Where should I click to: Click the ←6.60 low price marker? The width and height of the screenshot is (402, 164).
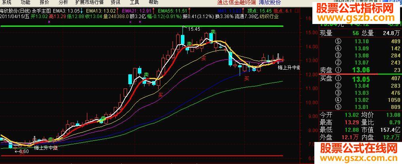pyautogui.click(x=22, y=151)
